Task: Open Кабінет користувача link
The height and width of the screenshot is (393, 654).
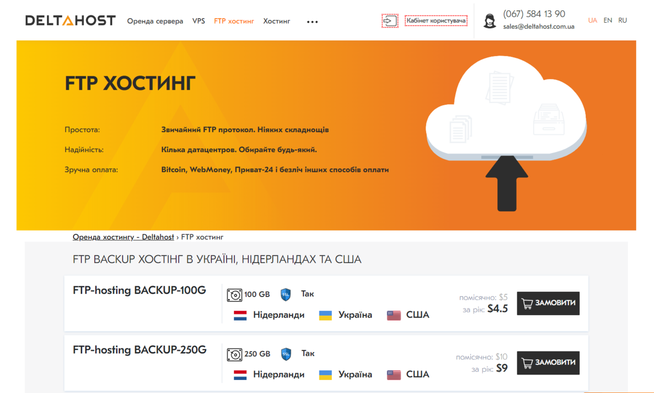Action: [x=436, y=21]
